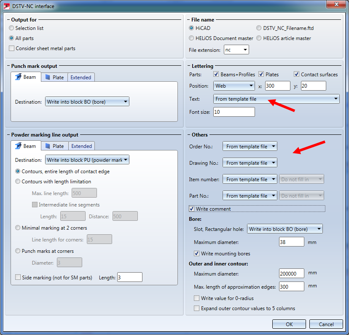
Task: Open the Drawing No. dropdown
Action: click(x=250, y=163)
